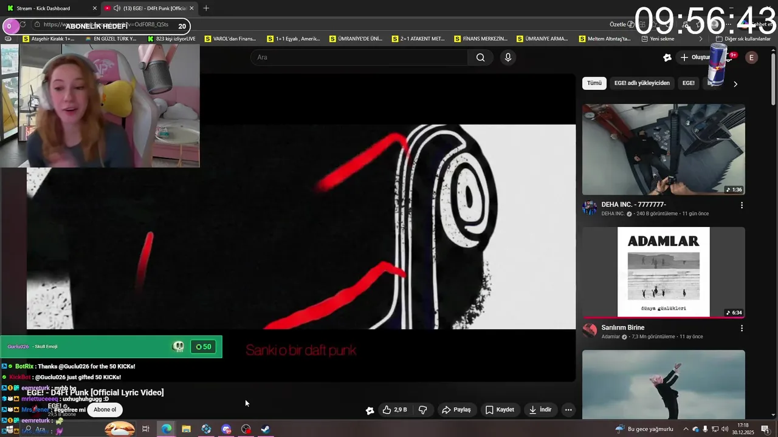Close the 'Stream - Kick Dashboard' tab
This screenshot has height=437, width=778.
pyautogui.click(x=94, y=8)
